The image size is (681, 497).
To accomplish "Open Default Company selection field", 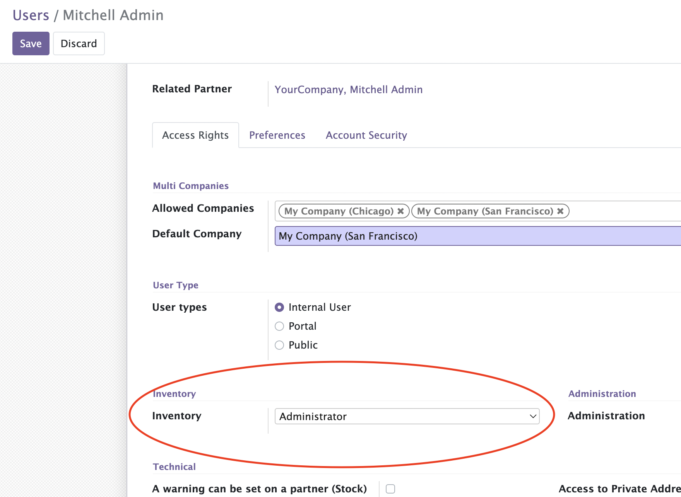I will (x=478, y=236).
